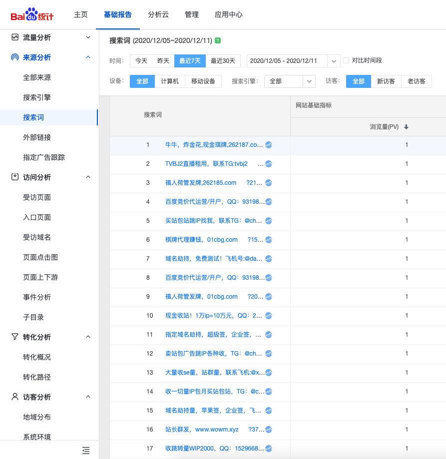Open the 外部链接 sidebar link
Screen dimensions: 446x459
point(37,137)
